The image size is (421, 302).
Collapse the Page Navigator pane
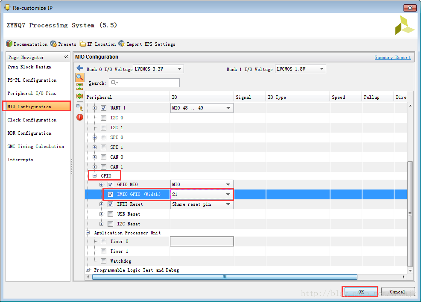pyautogui.click(x=66, y=57)
